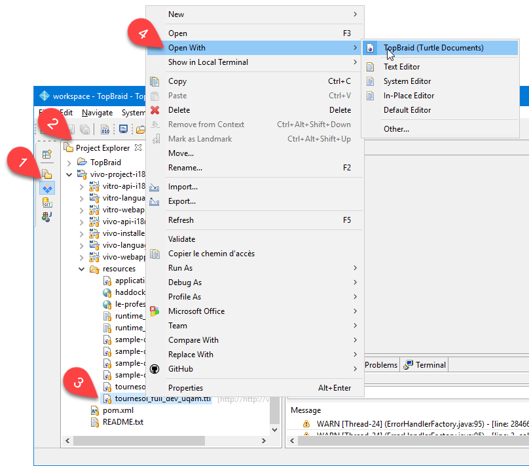Collapse the vivo-project-i18 node
Screen dimensions: 529x466
69,174
